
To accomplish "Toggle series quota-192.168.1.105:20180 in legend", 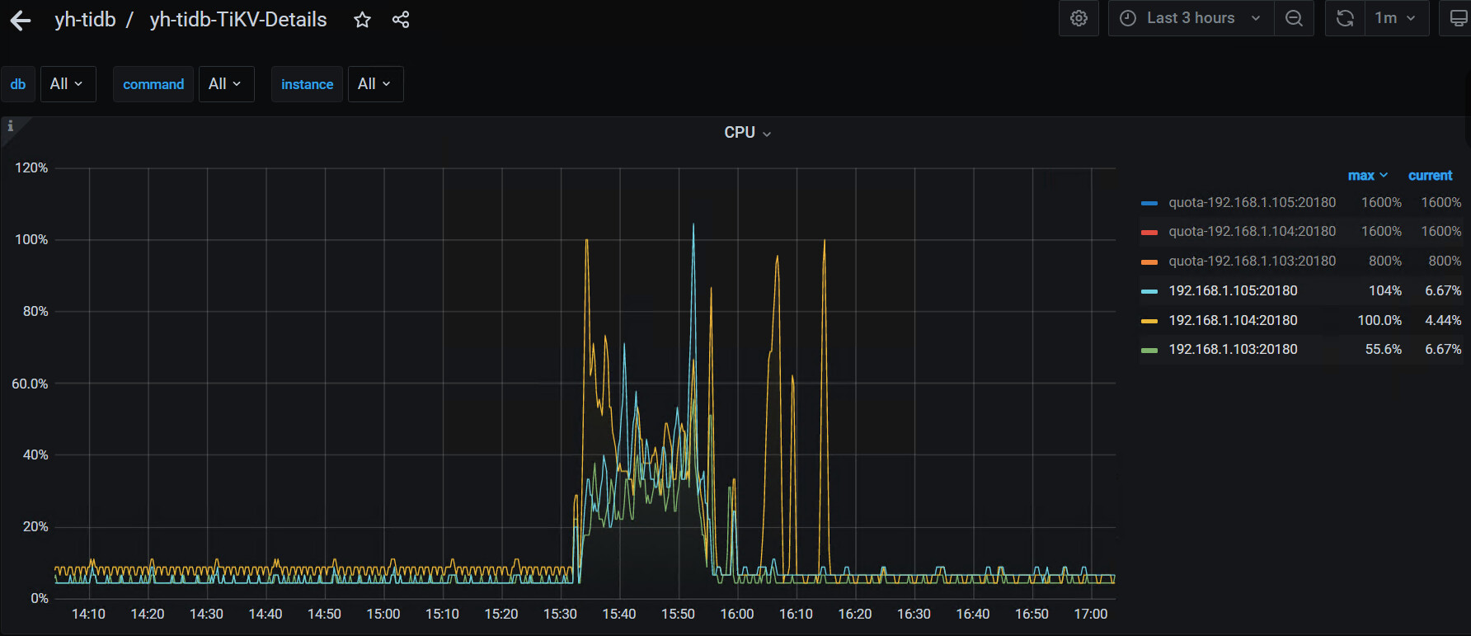I will click(1252, 202).
